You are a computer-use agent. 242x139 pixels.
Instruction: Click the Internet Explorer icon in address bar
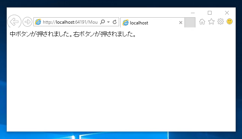tap(38, 22)
